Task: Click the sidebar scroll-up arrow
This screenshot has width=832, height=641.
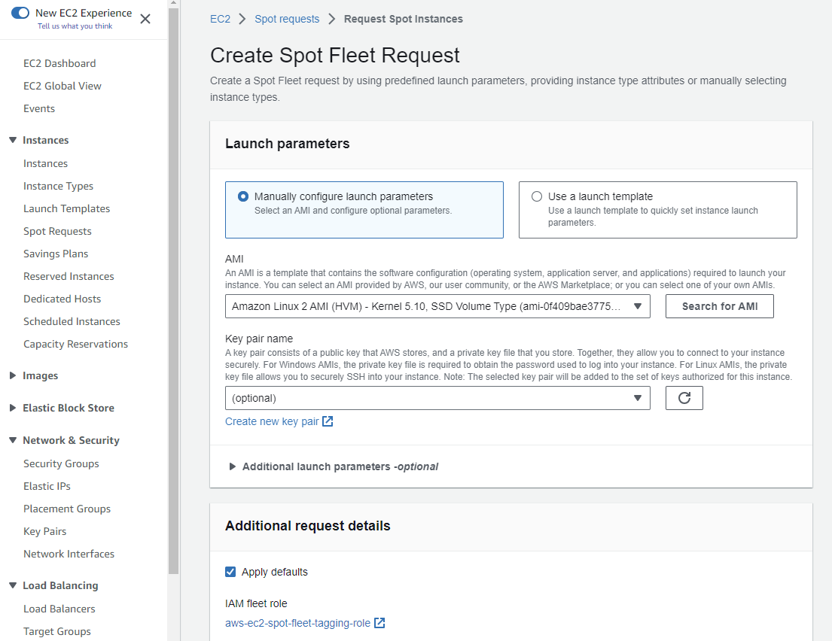Action: [x=173, y=3]
